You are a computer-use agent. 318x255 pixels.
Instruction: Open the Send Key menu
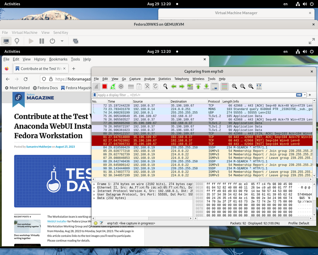coord(61,32)
